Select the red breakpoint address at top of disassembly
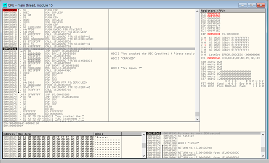 [10, 10]
